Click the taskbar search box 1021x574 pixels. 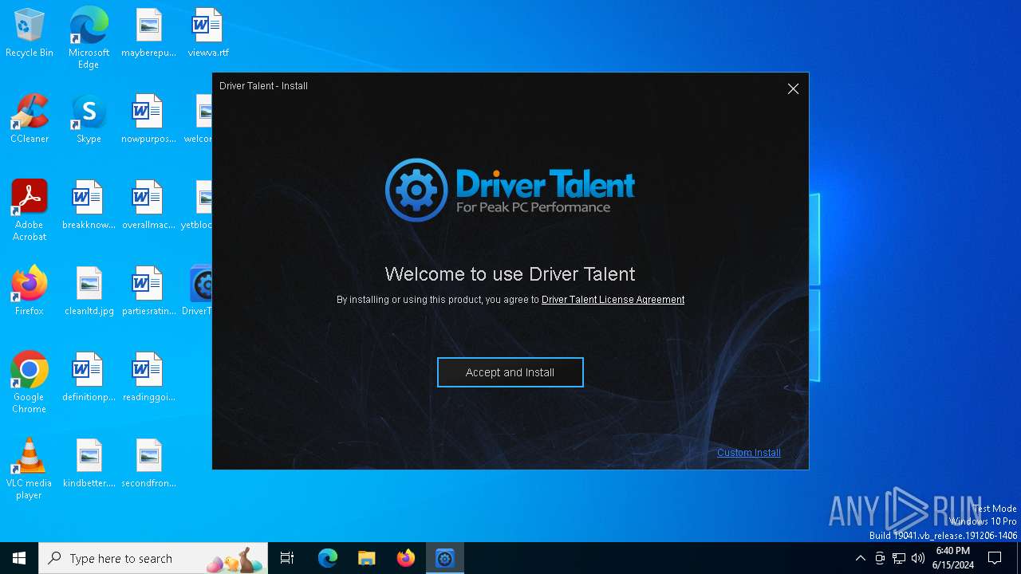[x=154, y=558]
